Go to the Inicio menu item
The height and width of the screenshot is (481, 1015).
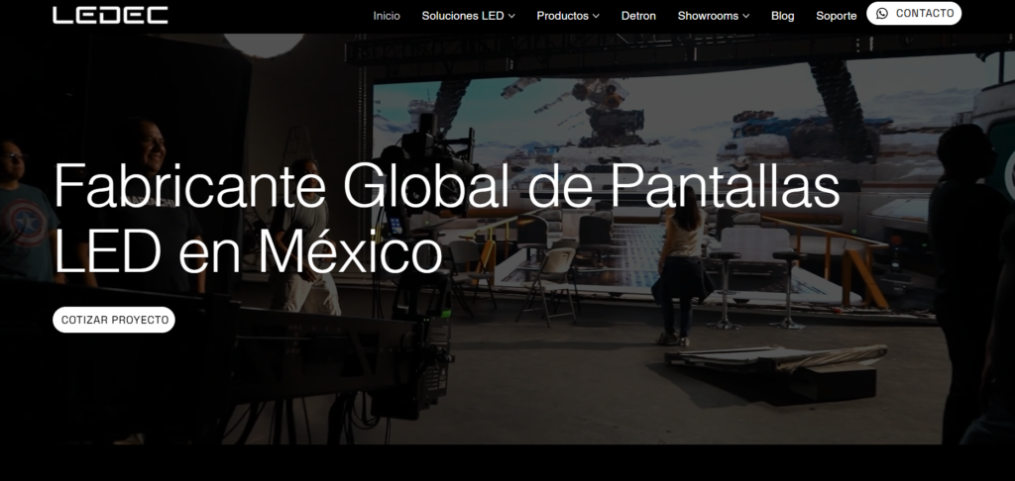click(x=387, y=16)
